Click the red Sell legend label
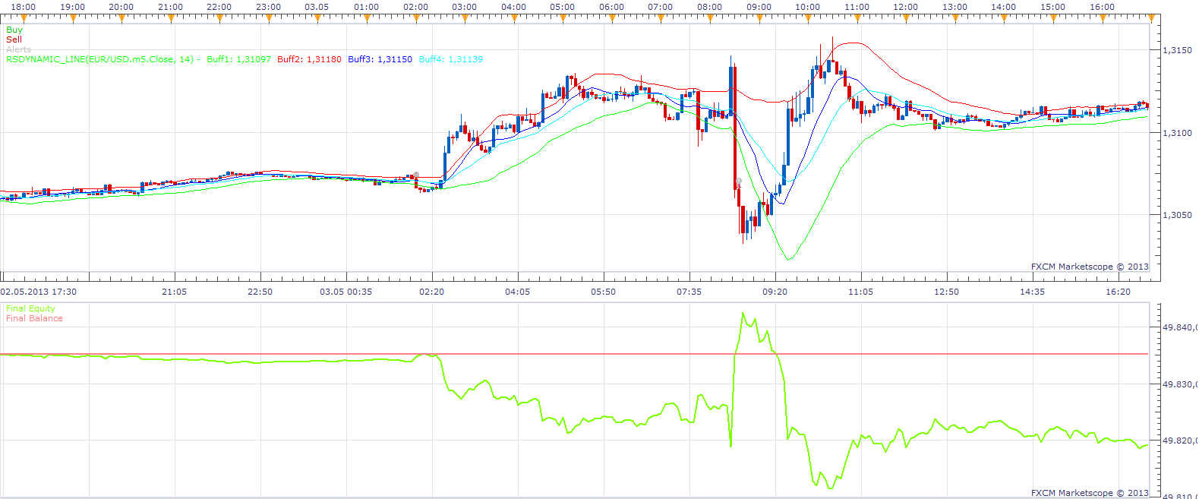 coord(14,39)
